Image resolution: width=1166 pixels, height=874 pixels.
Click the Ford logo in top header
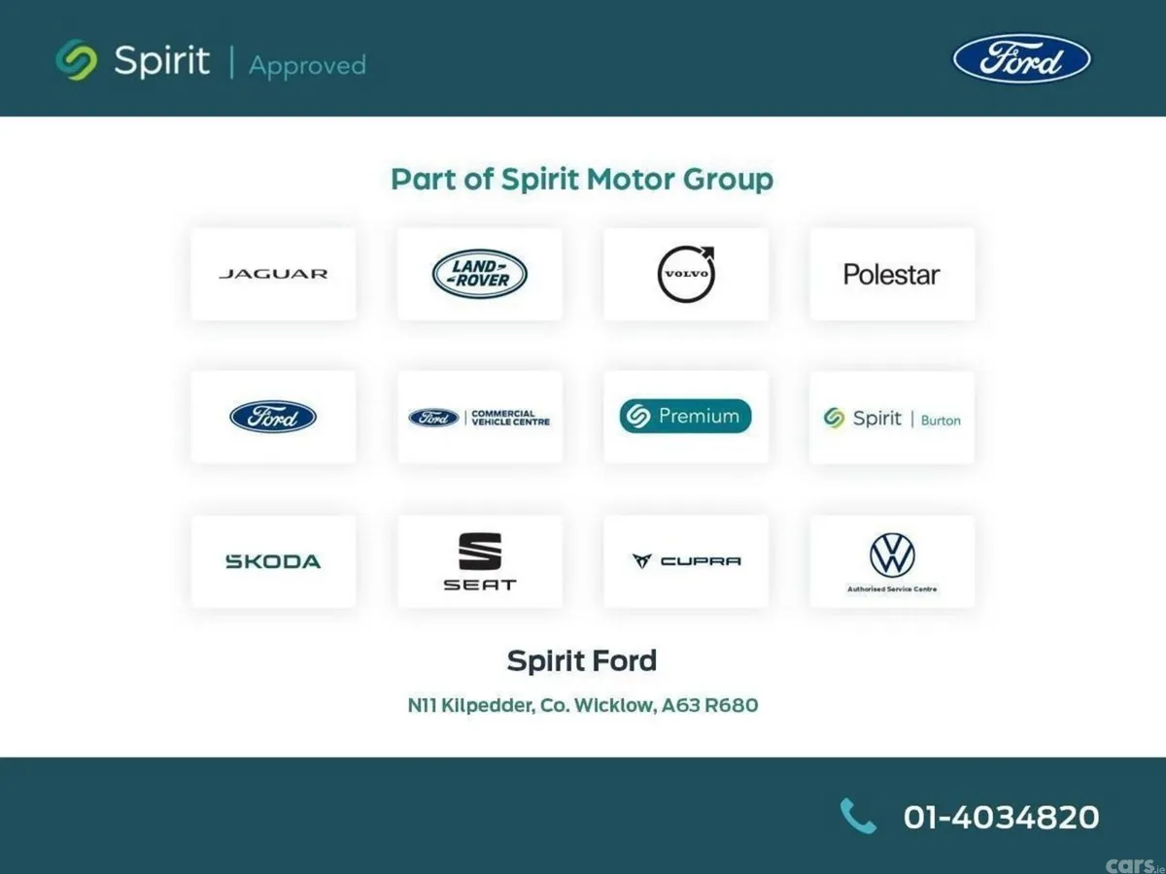coord(1021,58)
